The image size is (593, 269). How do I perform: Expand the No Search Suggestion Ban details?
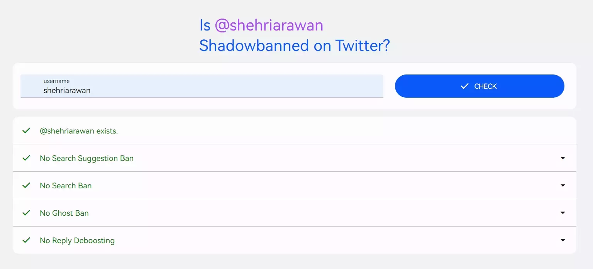coord(563,158)
